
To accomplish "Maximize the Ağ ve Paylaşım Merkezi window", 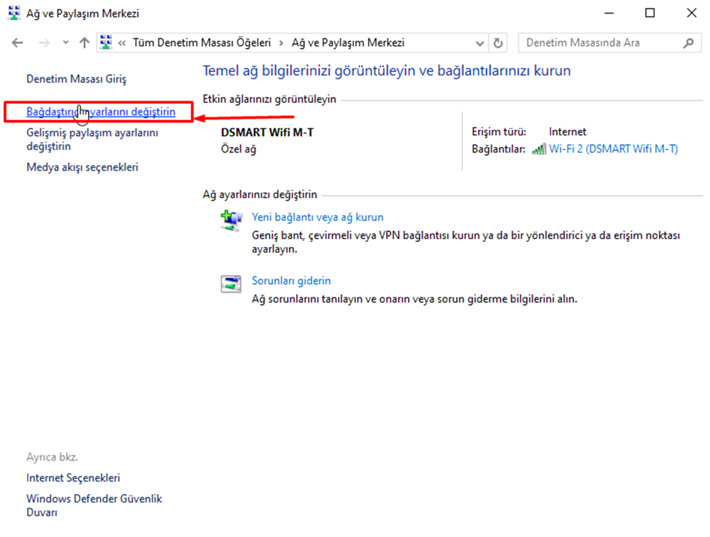I will click(x=650, y=13).
